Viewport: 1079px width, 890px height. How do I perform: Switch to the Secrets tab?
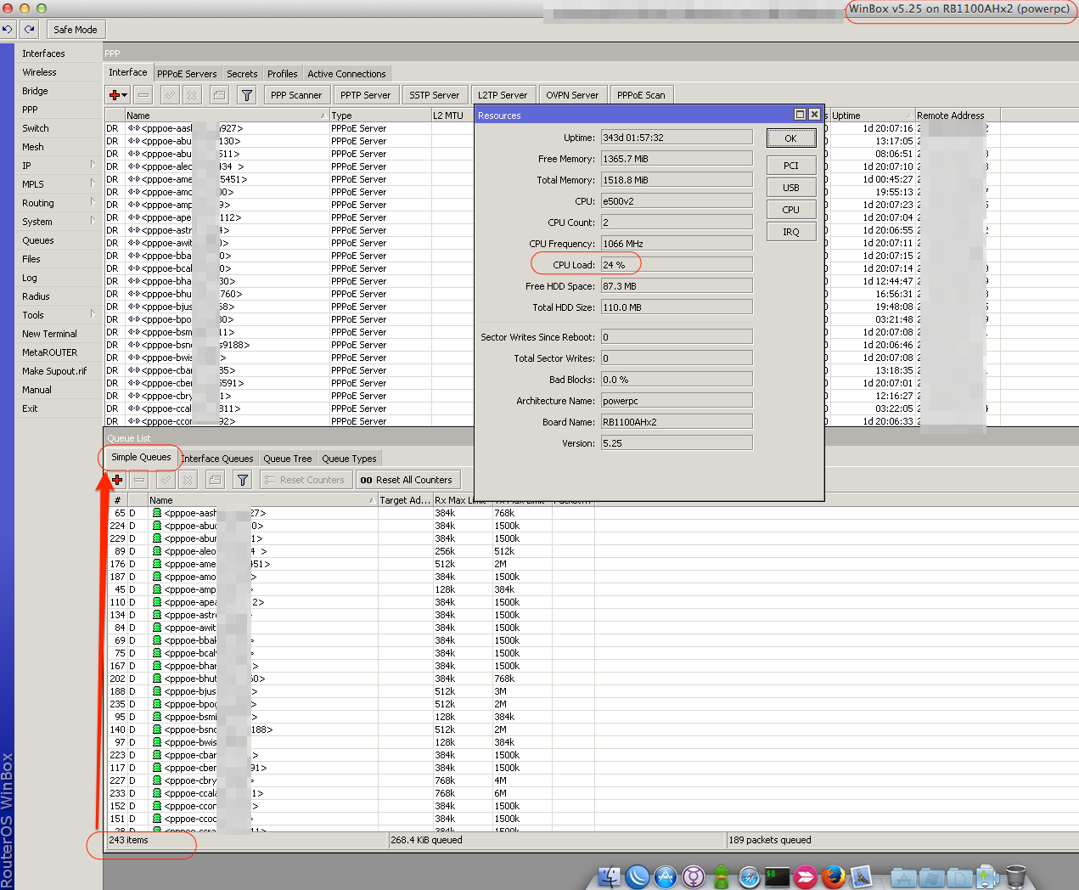242,74
